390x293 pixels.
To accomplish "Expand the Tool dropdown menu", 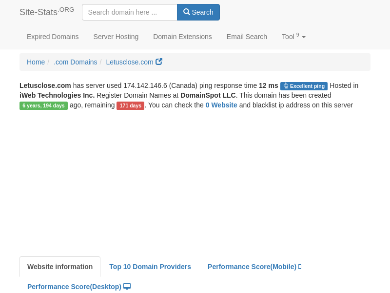I will coord(293,37).
